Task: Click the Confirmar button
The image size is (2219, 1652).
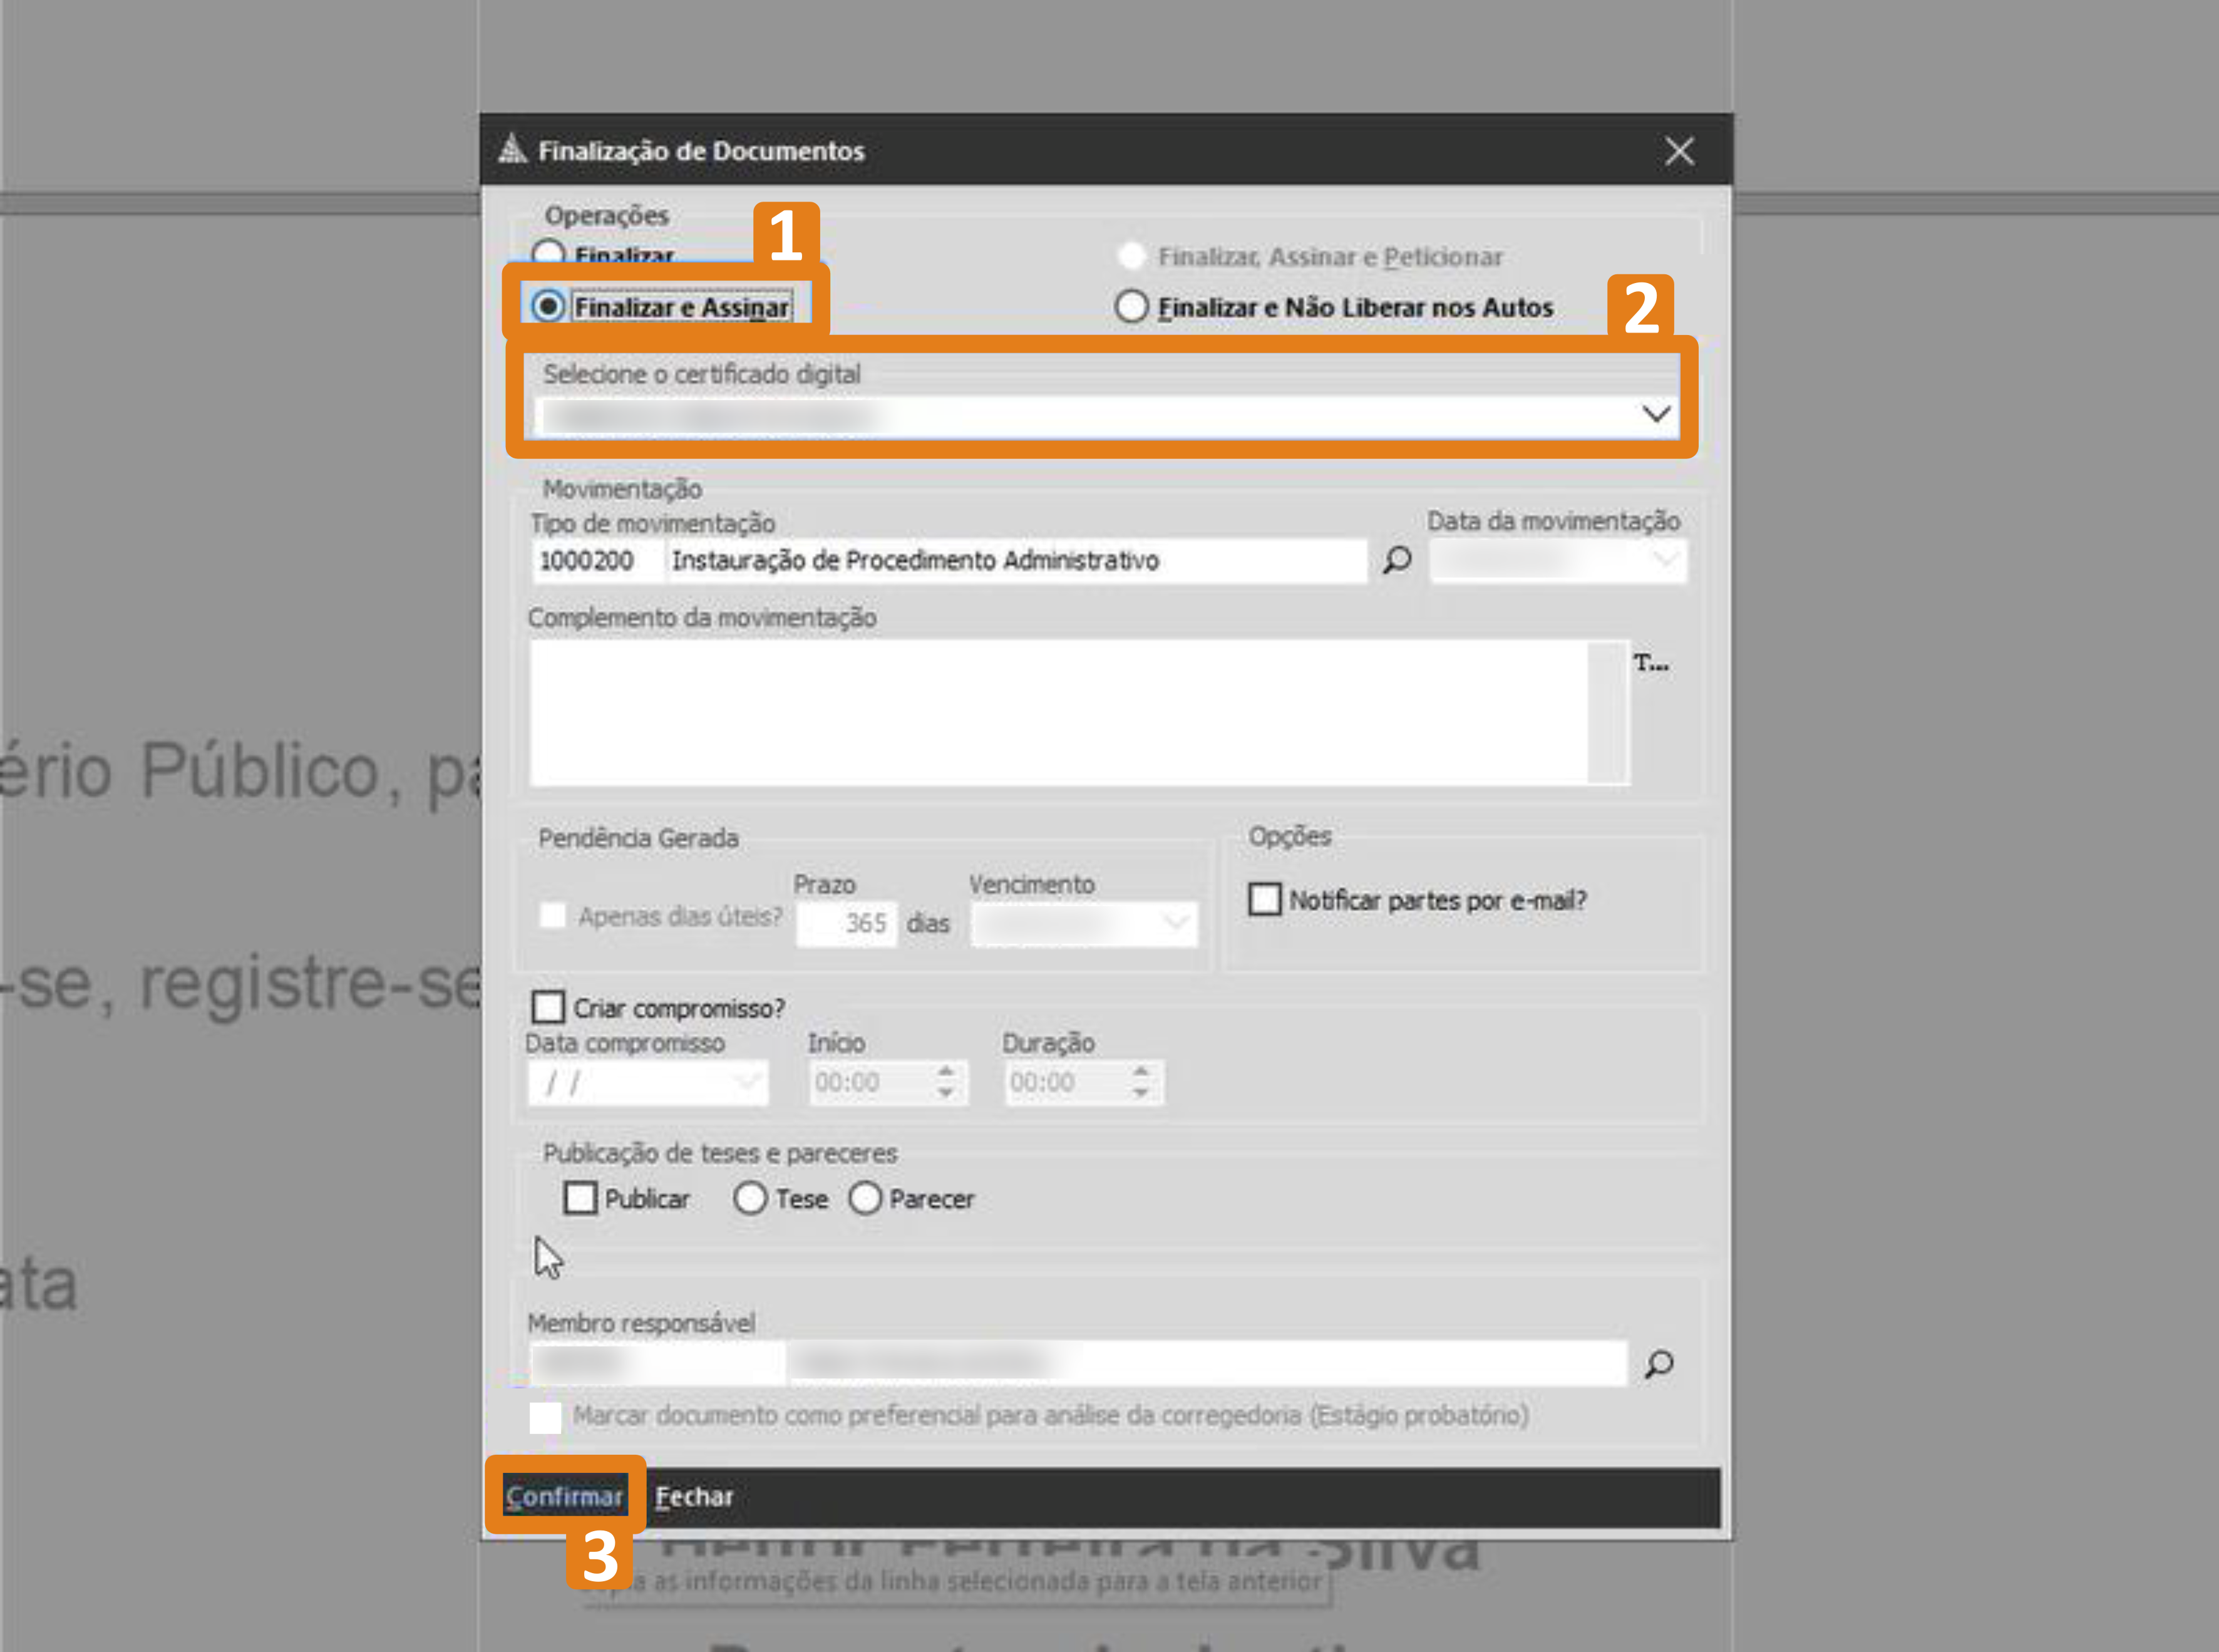Action: point(565,1496)
